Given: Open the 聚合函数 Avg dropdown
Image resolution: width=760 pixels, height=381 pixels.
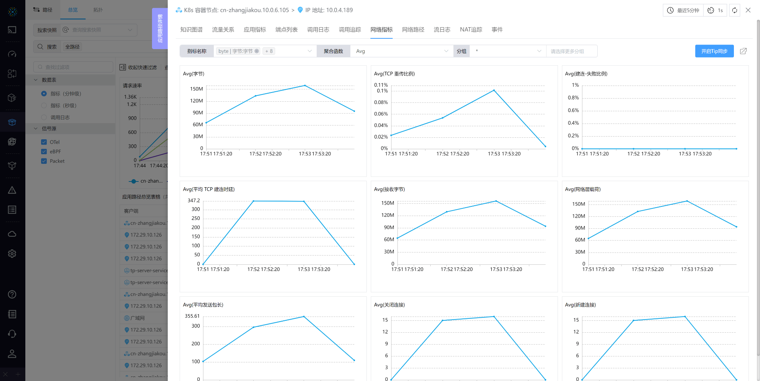Looking at the screenshot, I should [401, 51].
